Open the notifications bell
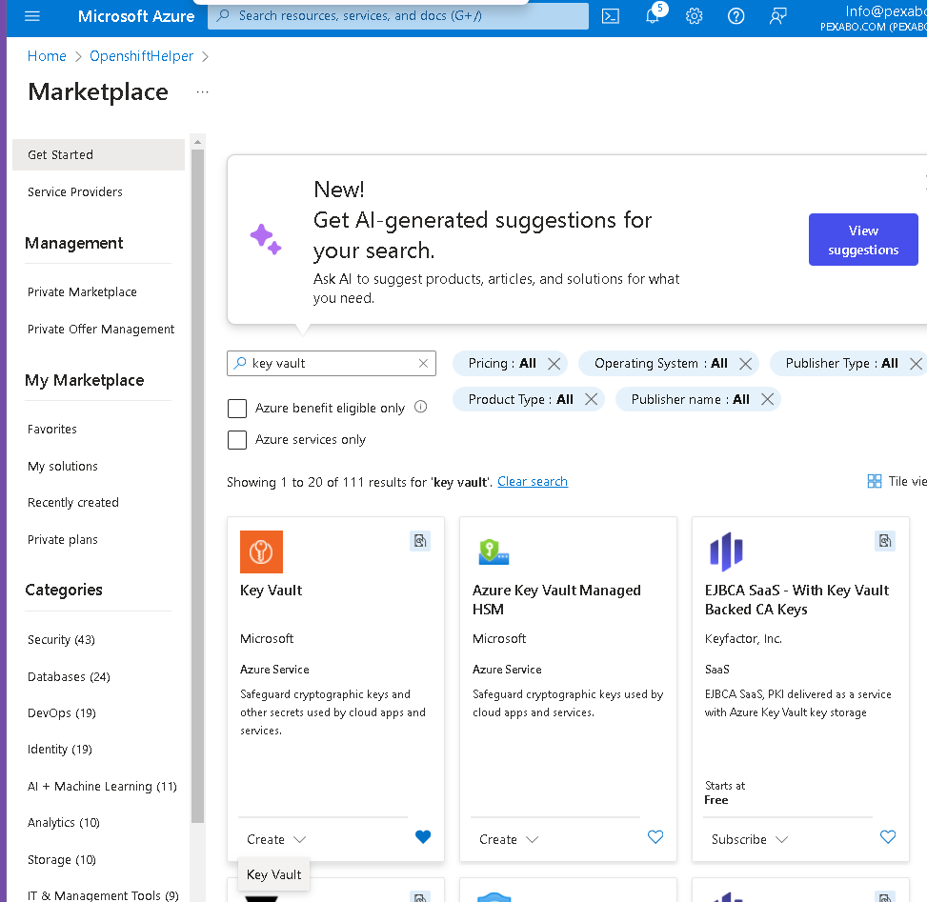 654,14
